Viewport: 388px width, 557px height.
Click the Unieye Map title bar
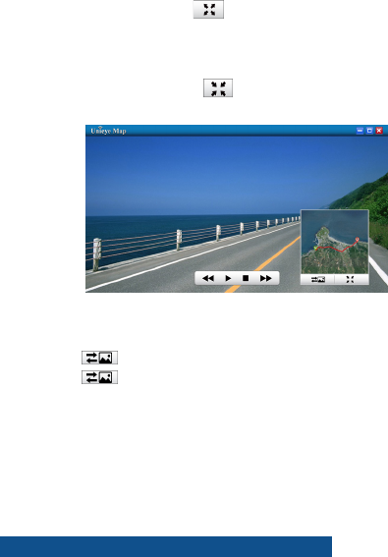pyautogui.click(x=220, y=131)
